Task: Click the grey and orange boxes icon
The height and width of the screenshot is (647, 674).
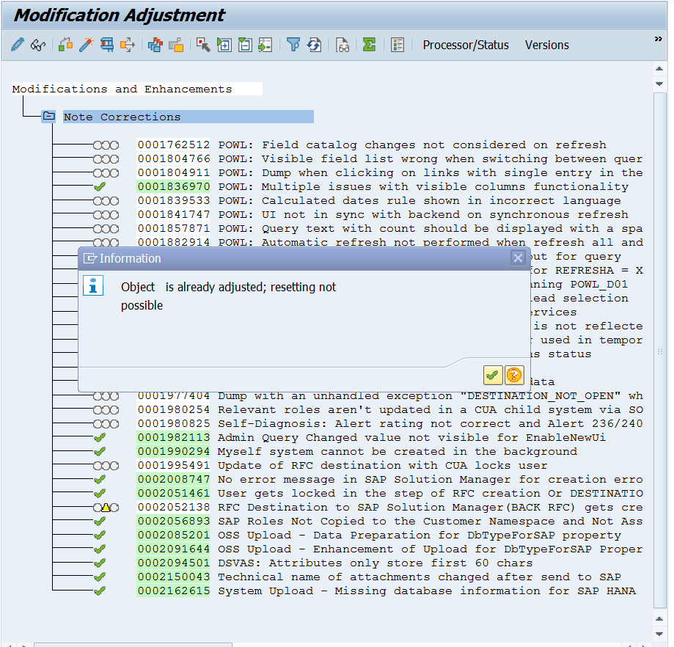Action: 176,45
